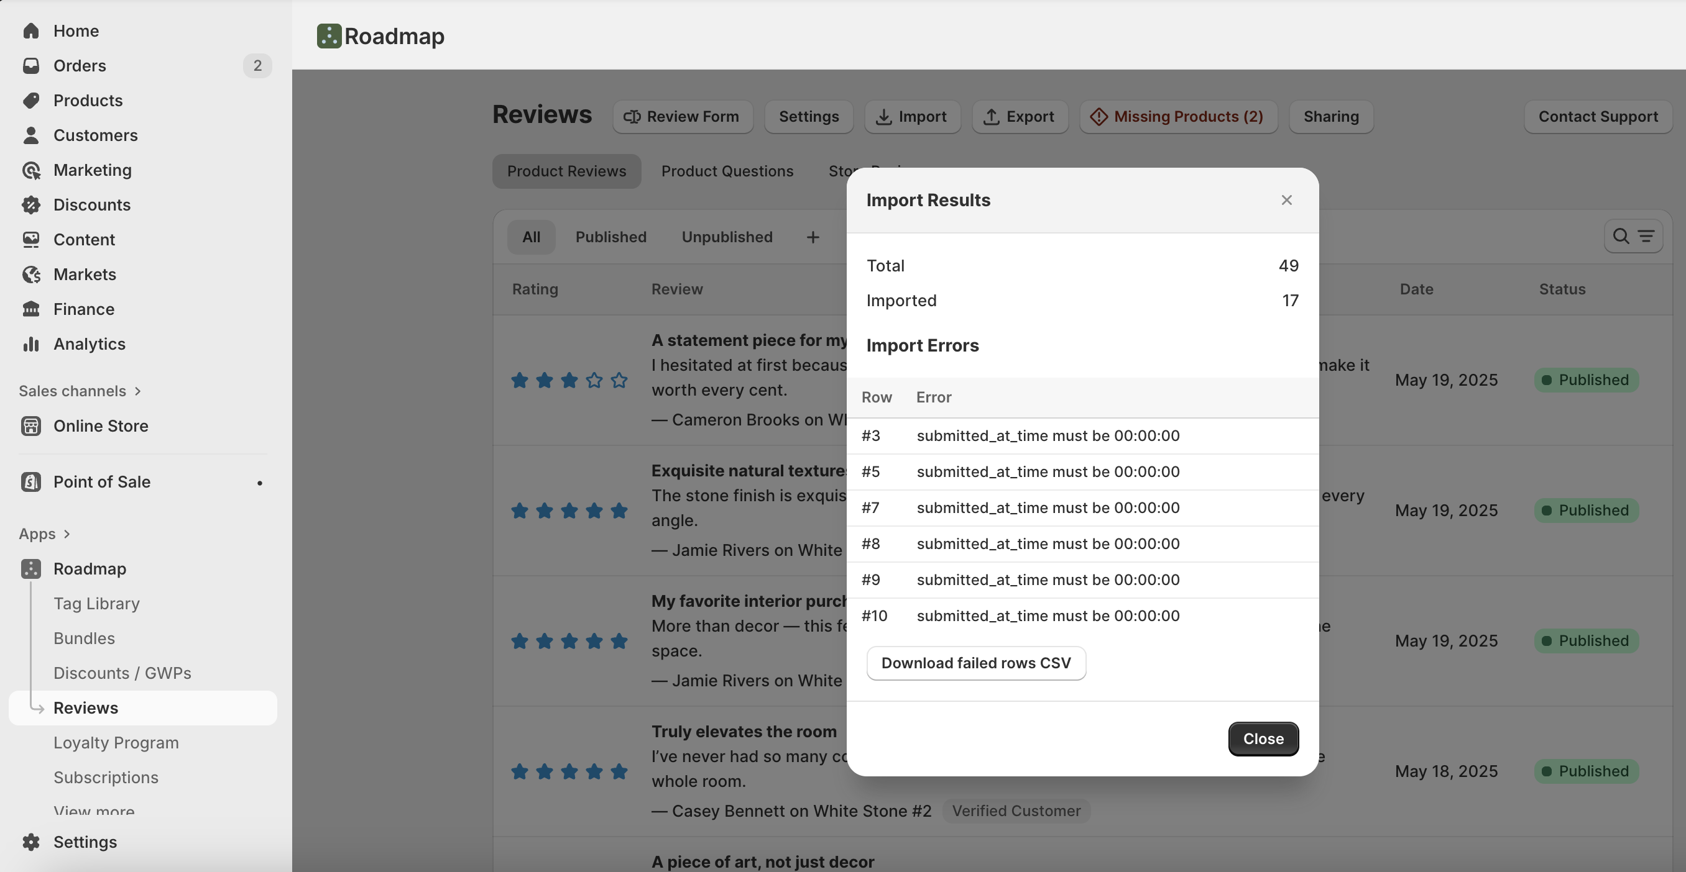Click the Home icon in sidebar
1686x872 pixels.
point(30,30)
